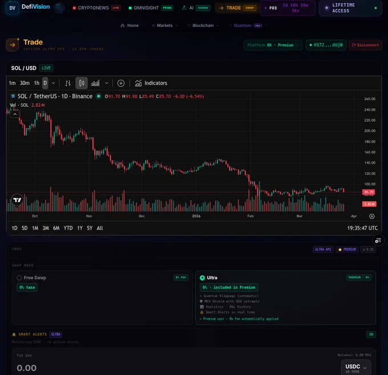Click the floating filter settings icon
388x375 pixels.
tap(378, 240)
